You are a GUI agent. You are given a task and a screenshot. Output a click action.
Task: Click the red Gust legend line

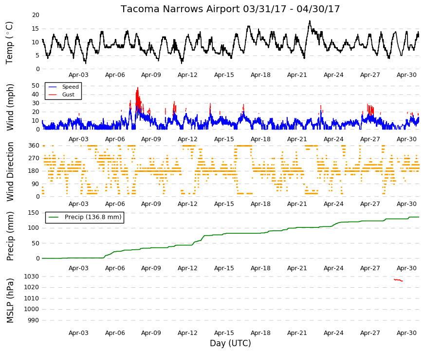[53, 94]
